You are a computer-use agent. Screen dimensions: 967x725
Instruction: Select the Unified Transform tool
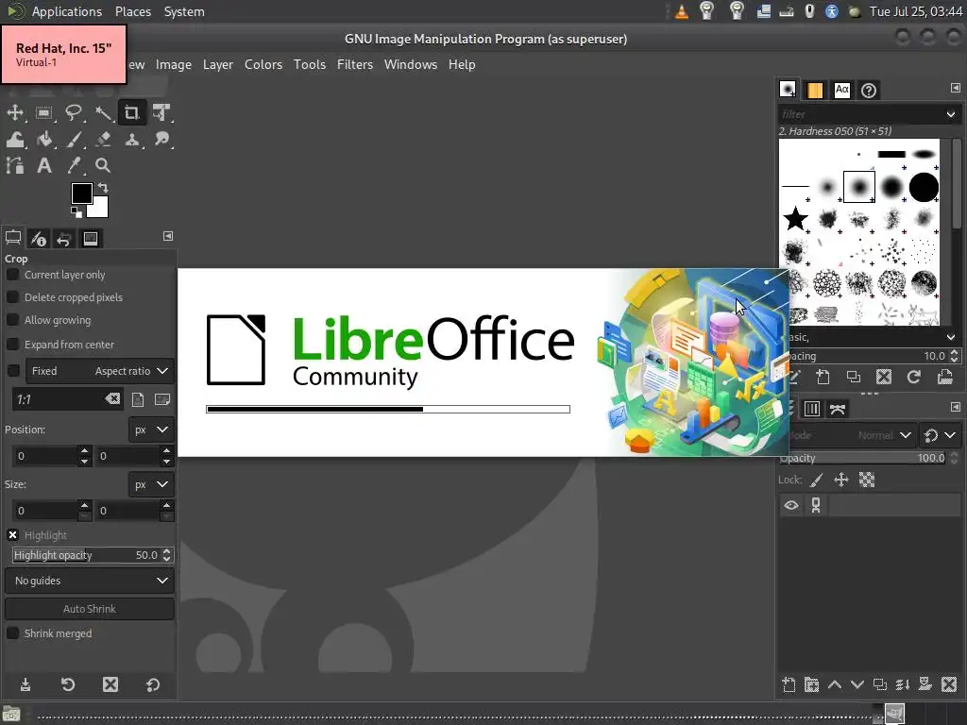pos(161,113)
